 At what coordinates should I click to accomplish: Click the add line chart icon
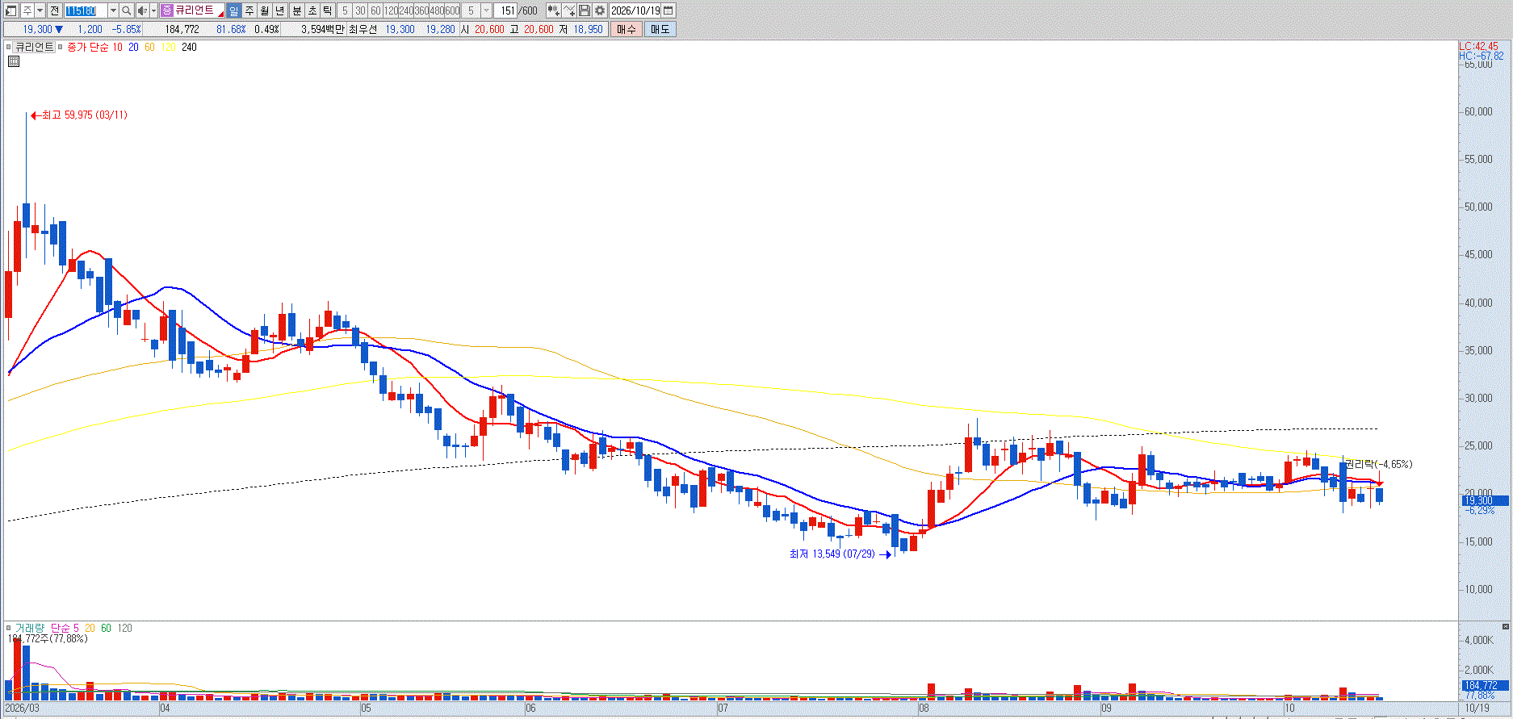[x=569, y=10]
